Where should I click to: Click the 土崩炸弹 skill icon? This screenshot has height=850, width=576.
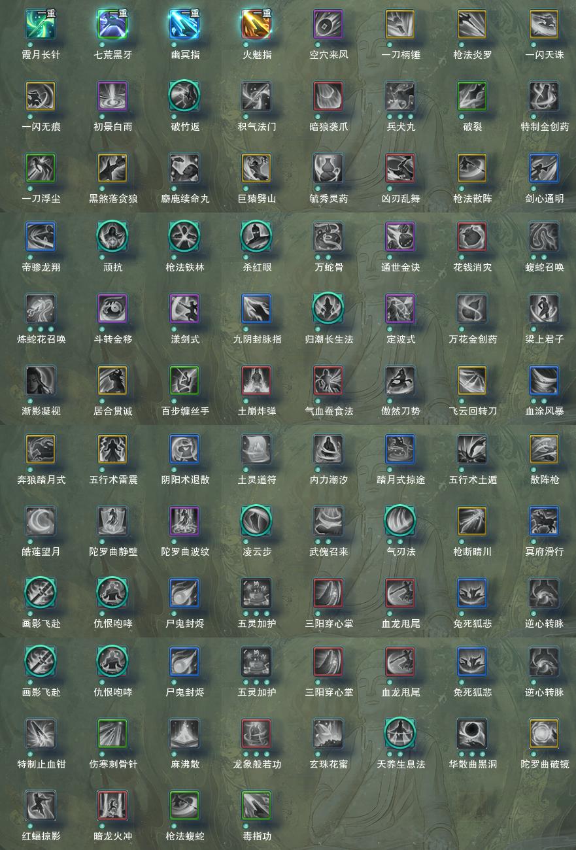[256, 381]
